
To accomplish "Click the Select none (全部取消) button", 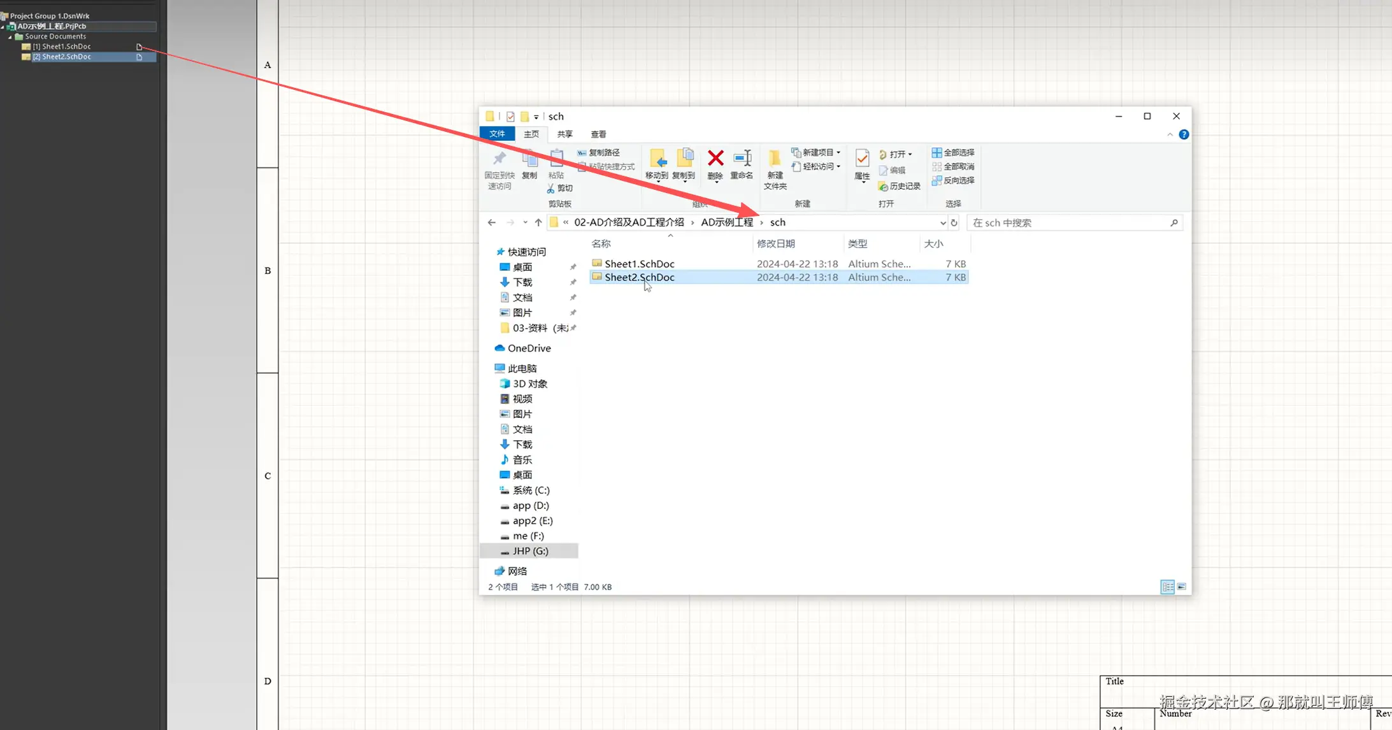I will click(x=953, y=167).
